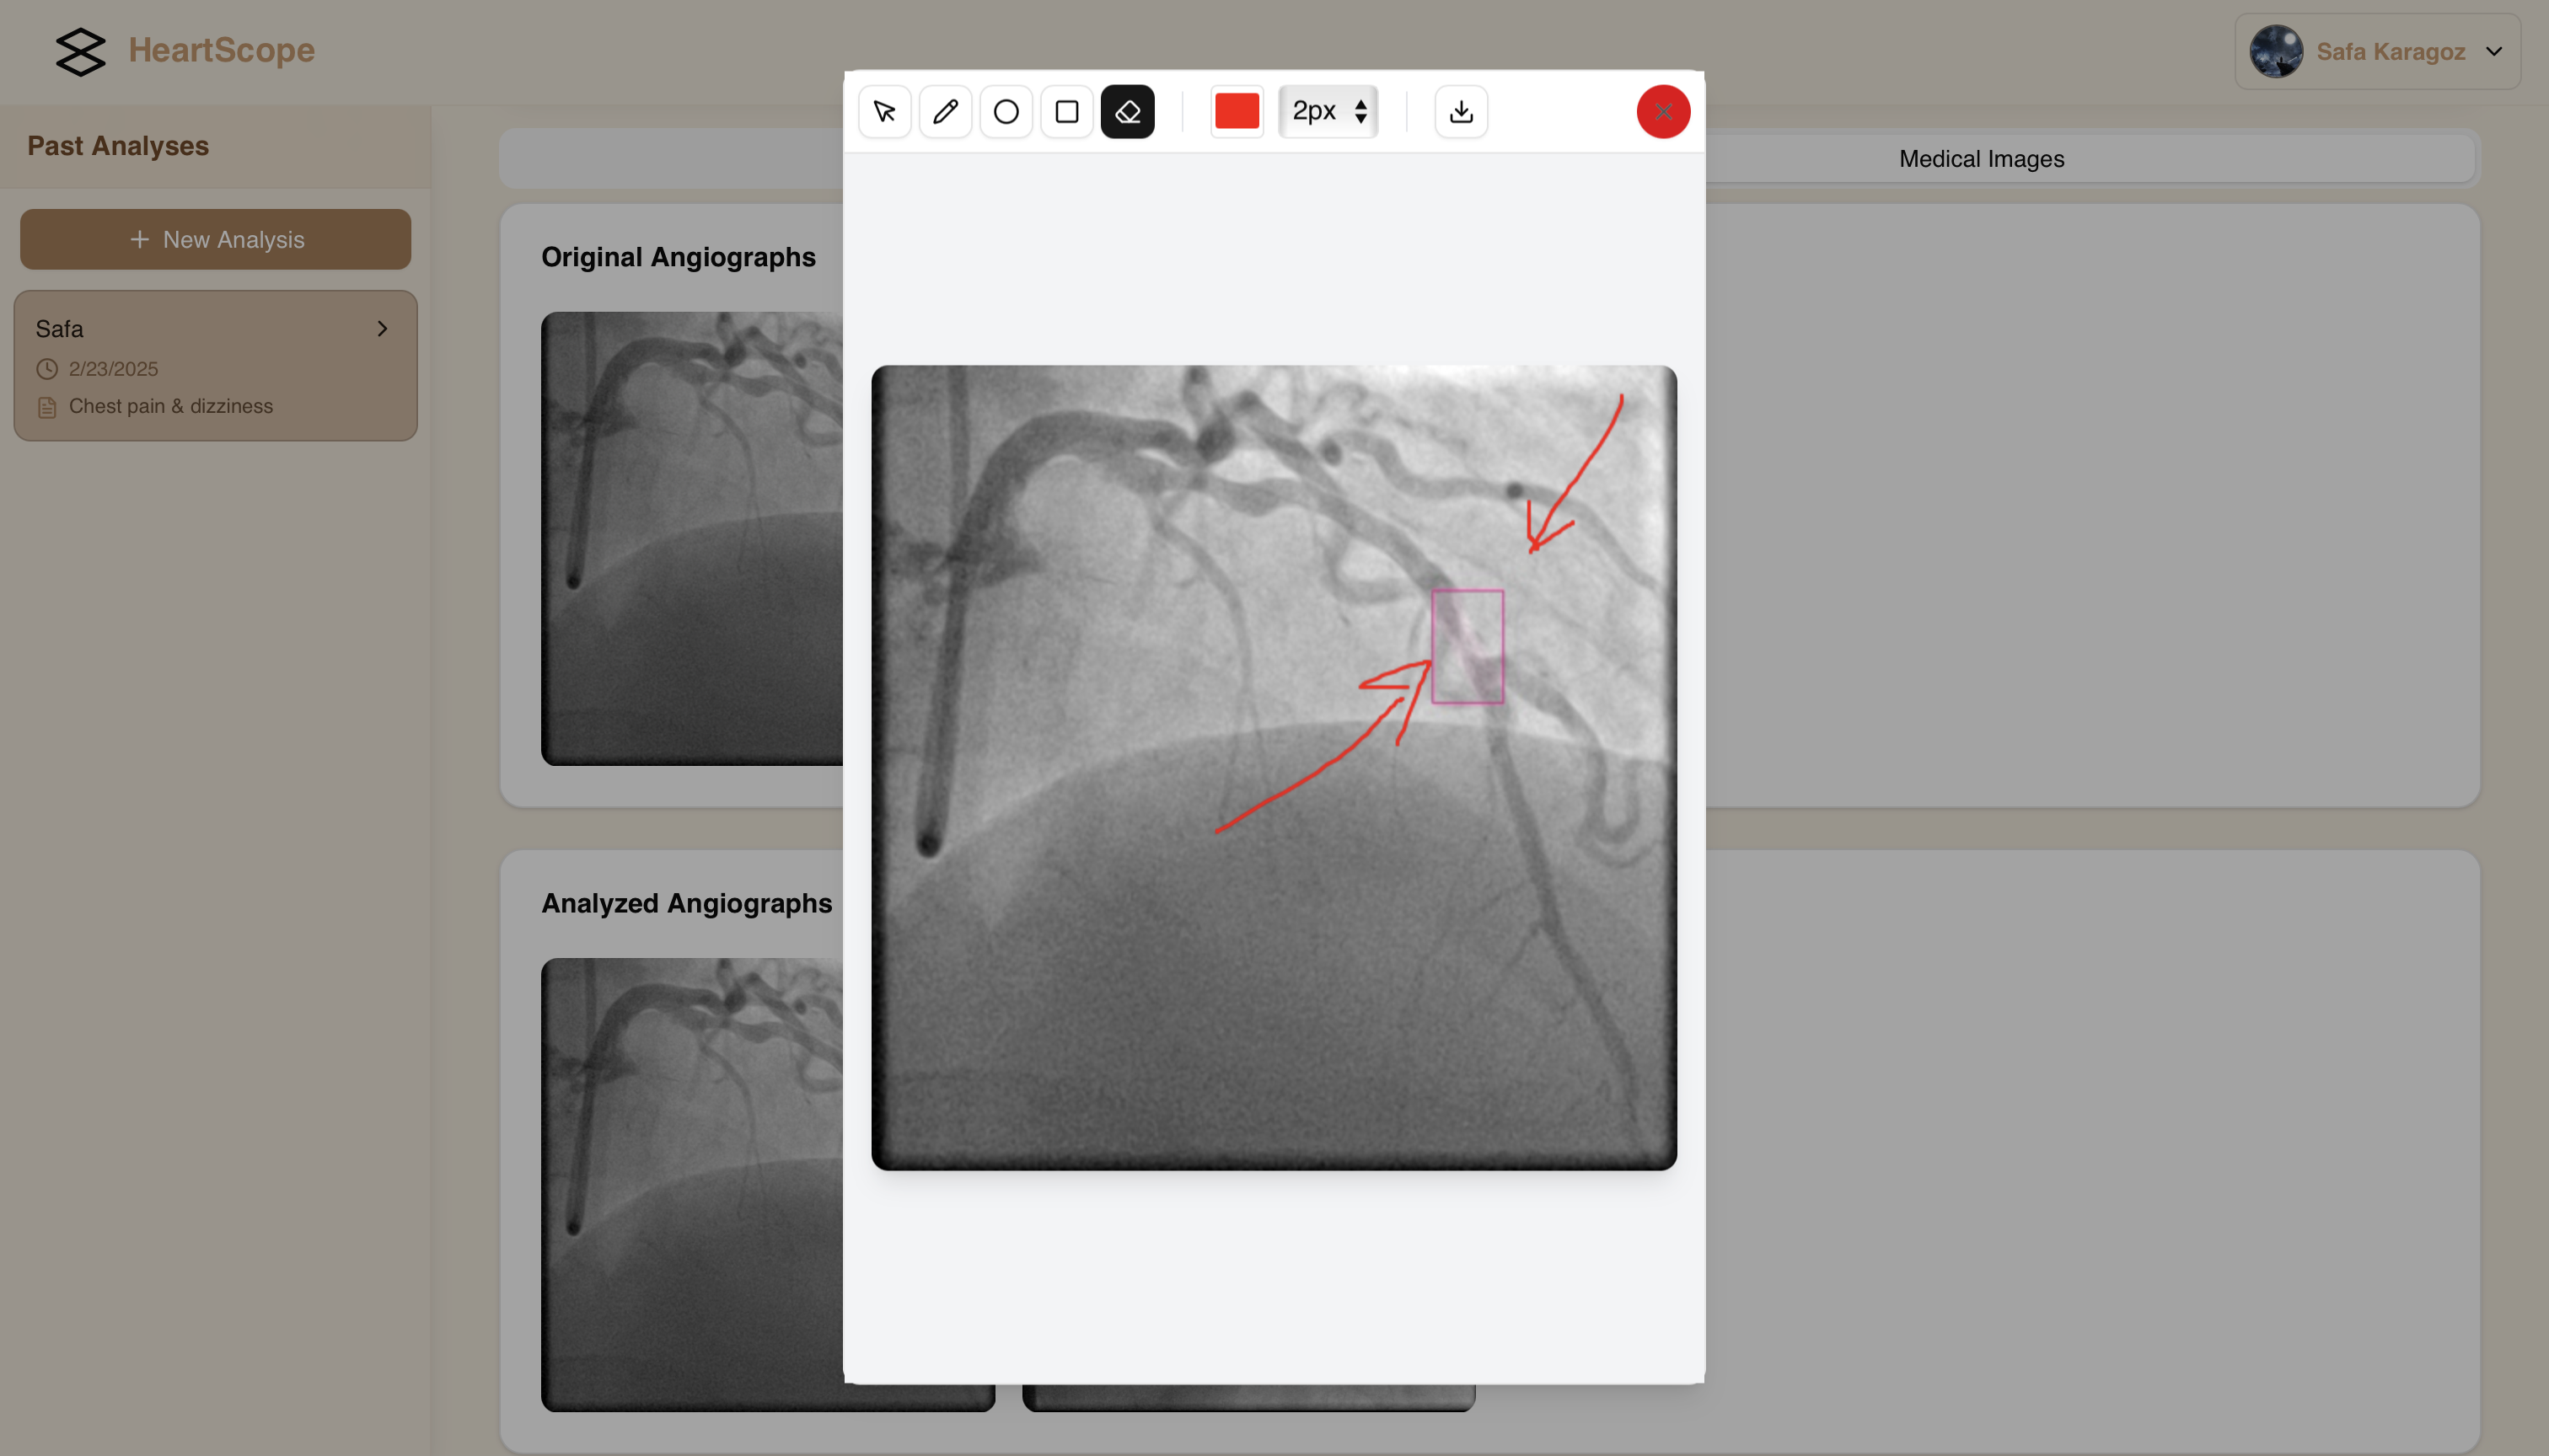The image size is (2549, 1456).
Task: Click the first Analyzed Angiographs thumbnail
Action: pyautogui.click(x=692, y=1185)
